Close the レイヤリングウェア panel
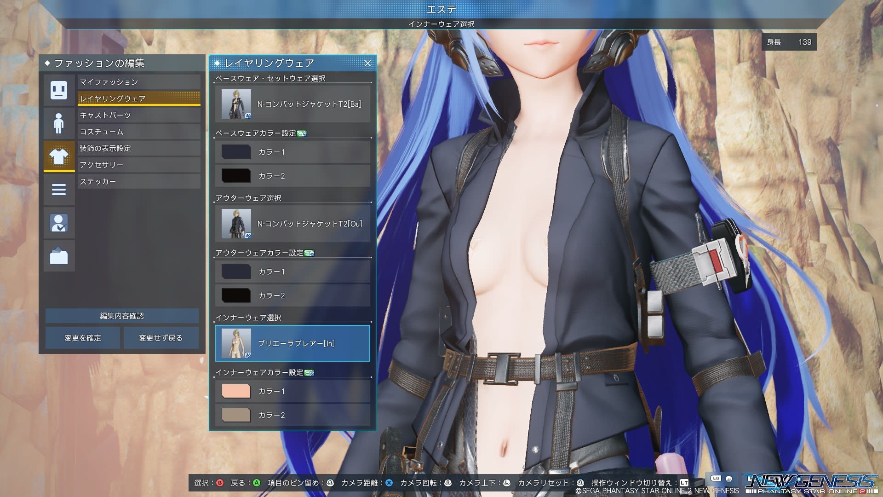The width and height of the screenshot is (883, 497). tap(367, 64)
